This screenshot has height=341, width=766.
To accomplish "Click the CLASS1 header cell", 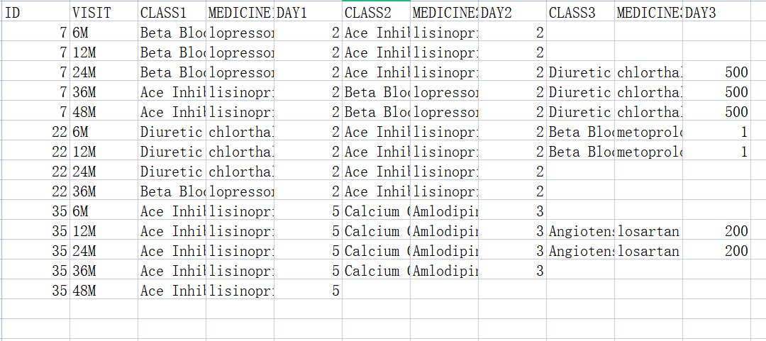I will [172, 13].
